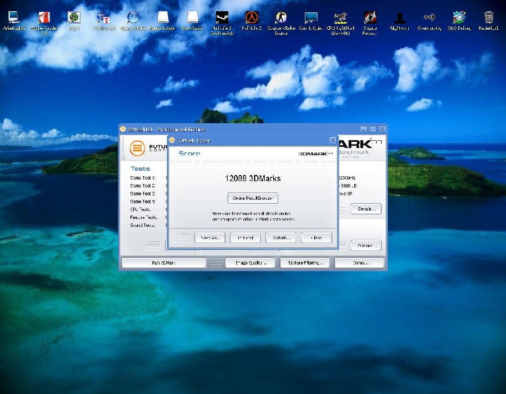Viewport: 506px width, 394px height.
Task: Click the Demo button
Action: (x=359, y=263)
